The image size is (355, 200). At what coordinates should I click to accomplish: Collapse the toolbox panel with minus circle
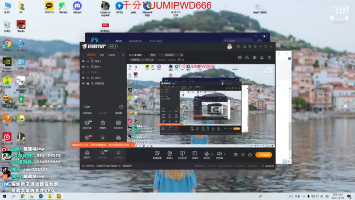click(121, 107)
